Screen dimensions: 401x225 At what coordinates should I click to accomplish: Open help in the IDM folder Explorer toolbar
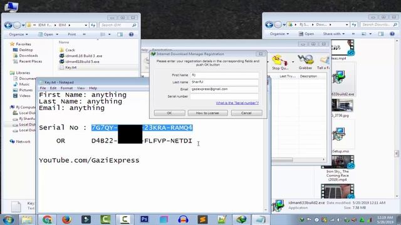pyautogui.click(x=131, y=34)
